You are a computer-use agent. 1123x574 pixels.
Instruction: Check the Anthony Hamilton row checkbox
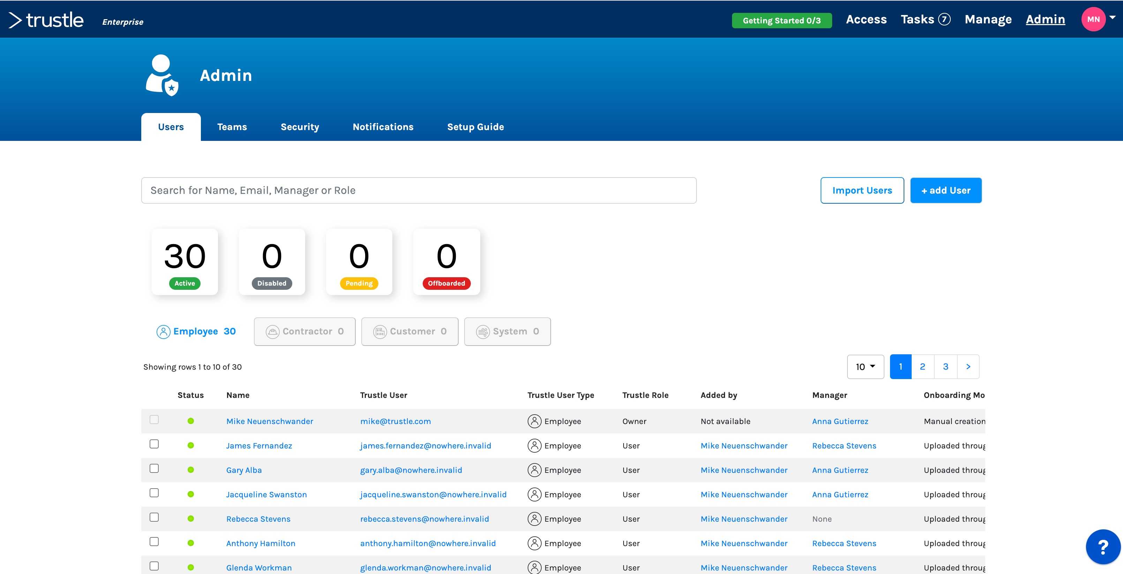click(x=154, y=541)
